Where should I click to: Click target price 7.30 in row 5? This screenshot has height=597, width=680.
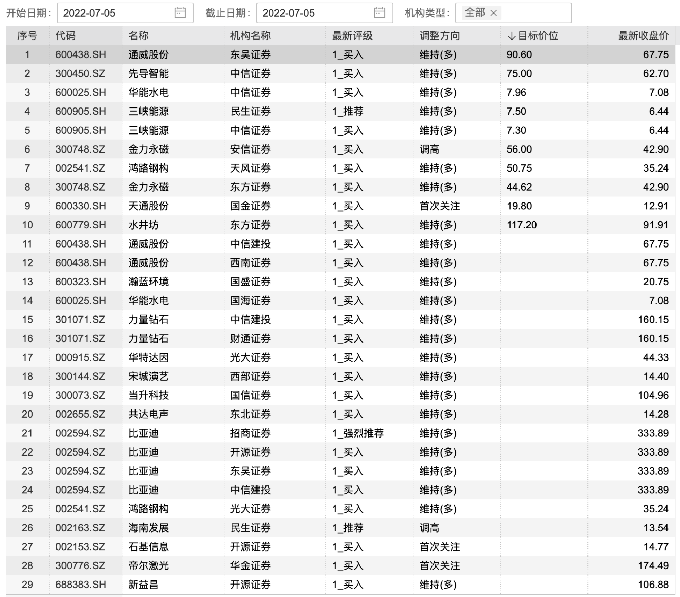pyautogui.click(x=516, y=130)
